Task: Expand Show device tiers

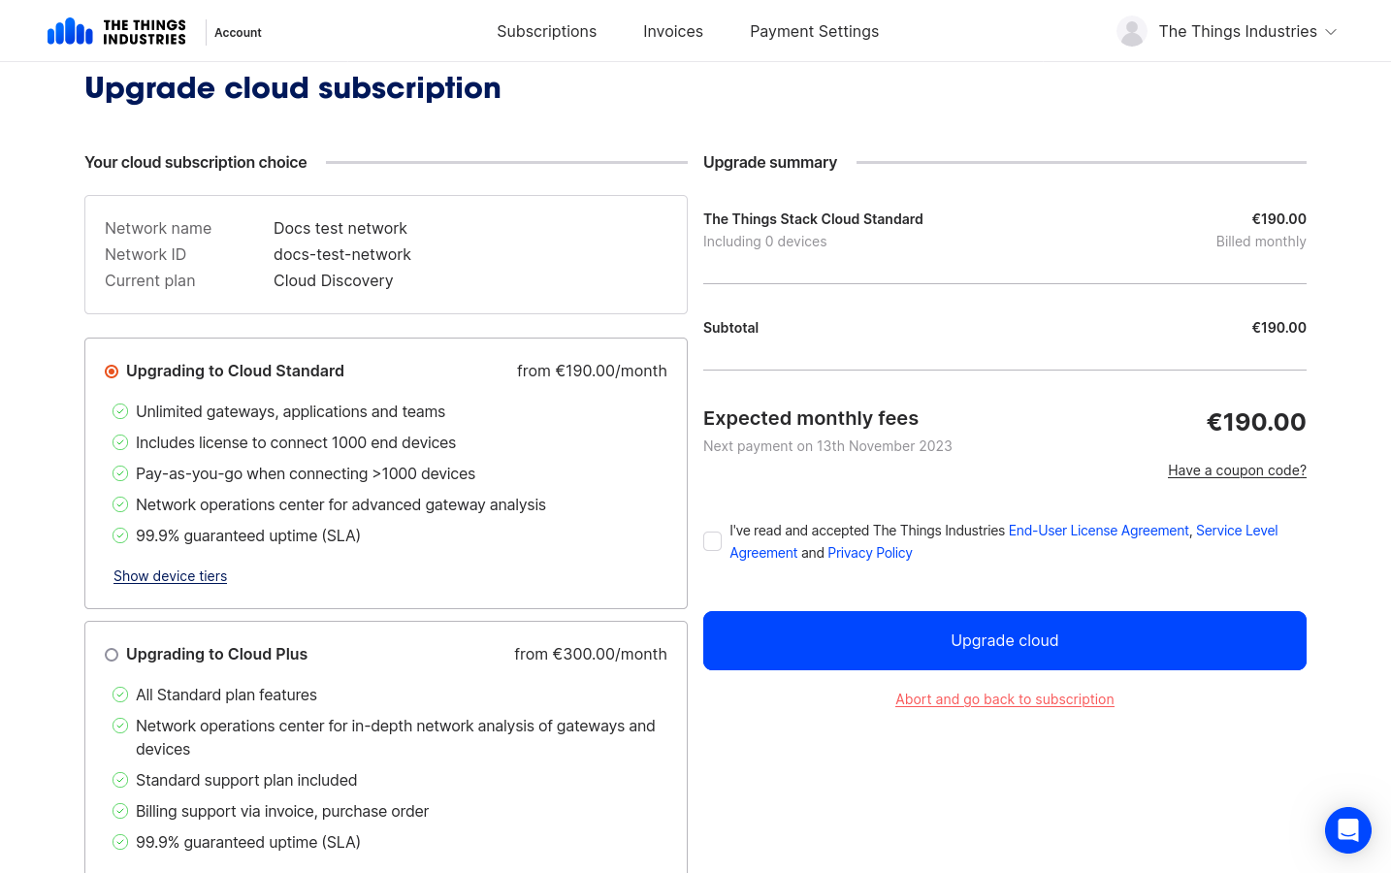Action: pos(170,576)
